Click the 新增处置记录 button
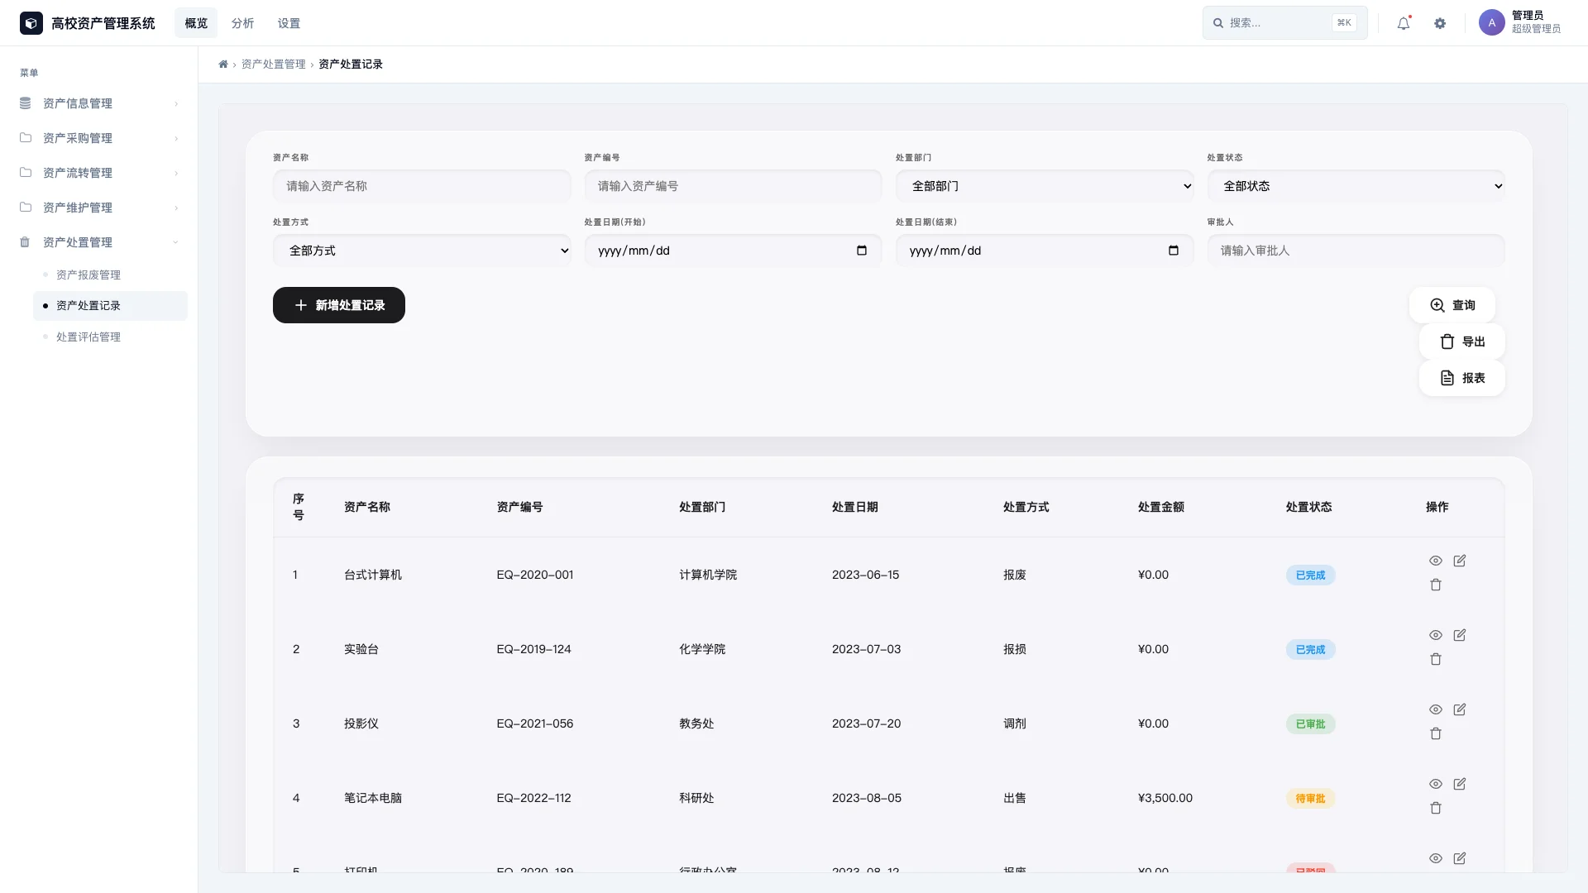The height and width of the screenshot is (893, 1588). pos(339,305)
